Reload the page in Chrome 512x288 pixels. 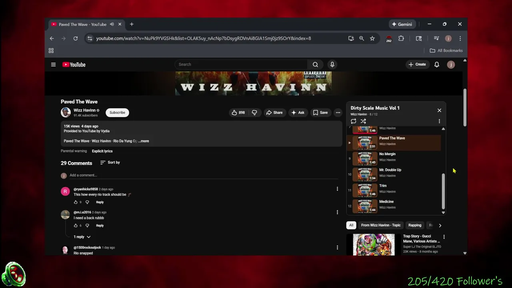coord(75,38)
